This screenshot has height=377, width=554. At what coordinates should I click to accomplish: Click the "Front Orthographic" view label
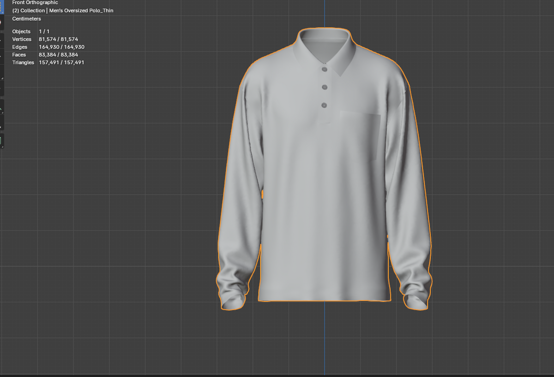35,3
